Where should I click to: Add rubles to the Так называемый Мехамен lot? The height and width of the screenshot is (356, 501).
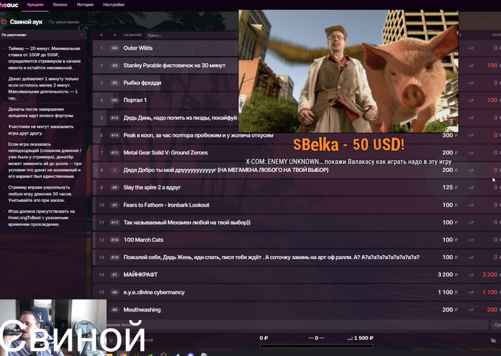tap(471, 222)
